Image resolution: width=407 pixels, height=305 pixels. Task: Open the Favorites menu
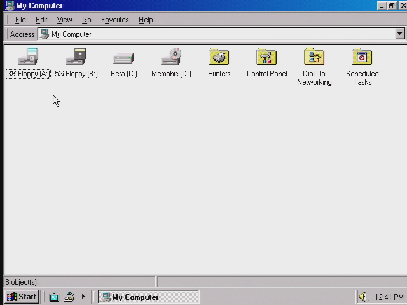(x=114, y=20)
